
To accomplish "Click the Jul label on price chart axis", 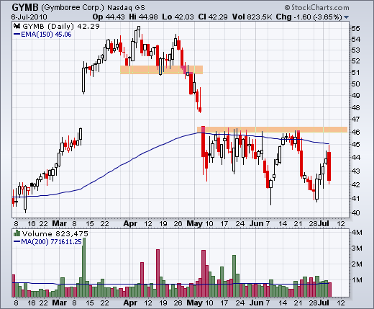I will click(x=324, y=223).
